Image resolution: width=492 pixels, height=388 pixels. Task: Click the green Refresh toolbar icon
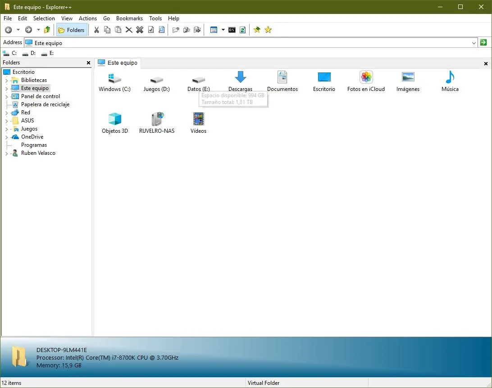[242, 30]
